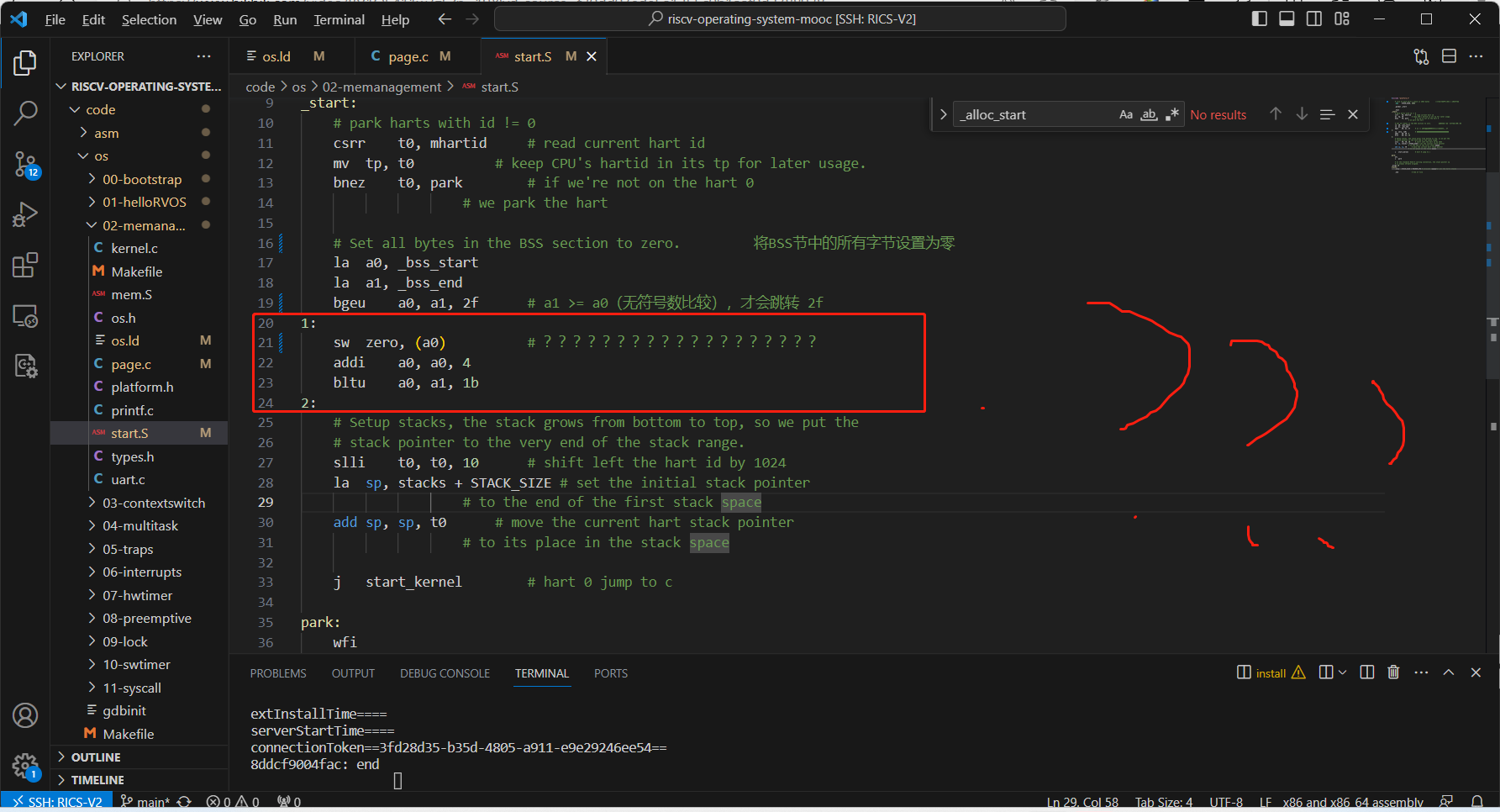Open the Remote Explorer view

click(x=25, y=316)
